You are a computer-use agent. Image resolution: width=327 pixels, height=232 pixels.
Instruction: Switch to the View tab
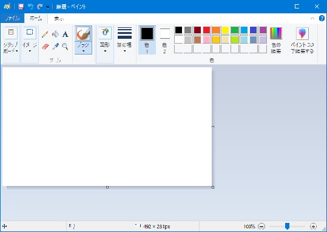point(59,19)
